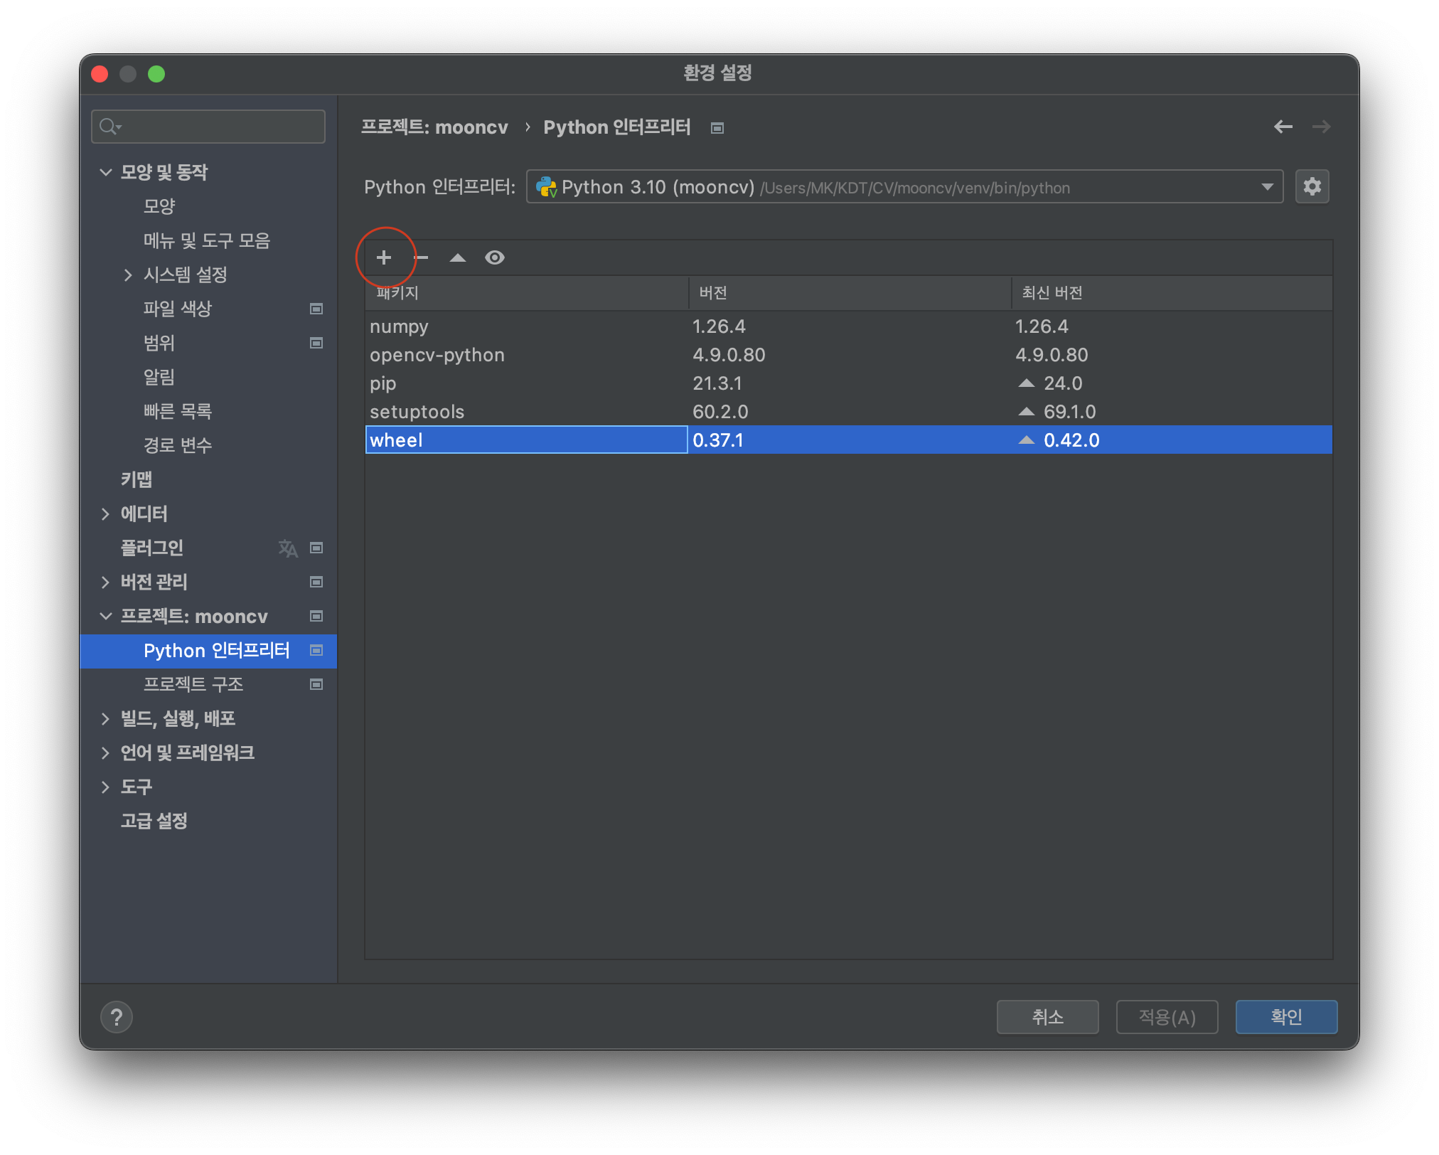This screenshot has height=1155, width=1439.
Task: Go back with the left arrow
Action: point(1283,127)
